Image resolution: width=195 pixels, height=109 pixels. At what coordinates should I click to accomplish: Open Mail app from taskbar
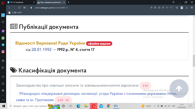pyautogui.click(x=101, y=106)
